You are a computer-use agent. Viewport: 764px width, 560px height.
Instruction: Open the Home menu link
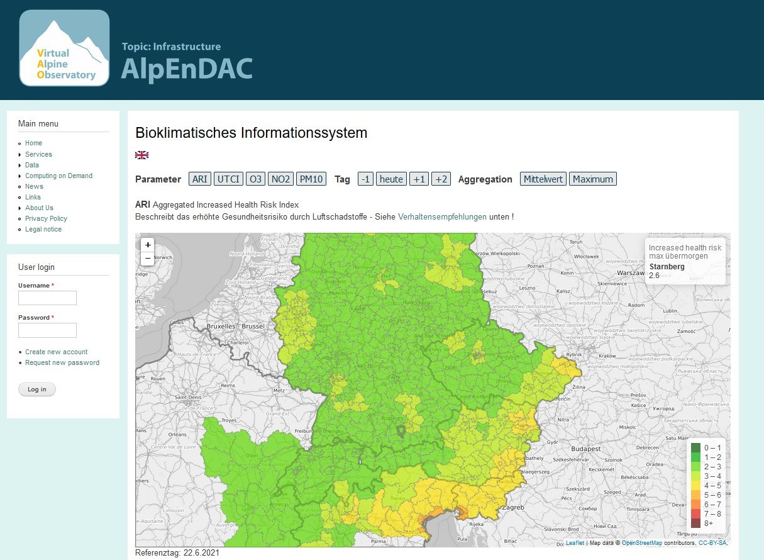pyautogui.click(x=33, y=143)
